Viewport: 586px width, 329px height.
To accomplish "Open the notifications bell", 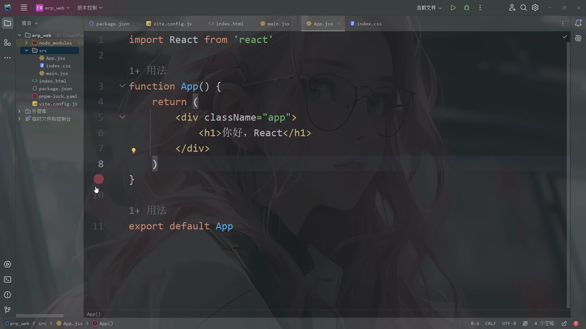I will tap(578, 23).
